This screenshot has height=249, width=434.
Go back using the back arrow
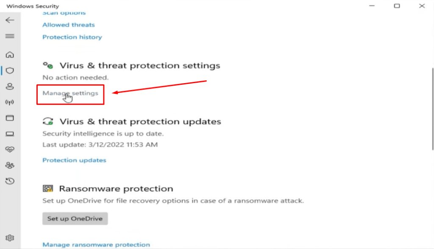[x=10, y=20]
